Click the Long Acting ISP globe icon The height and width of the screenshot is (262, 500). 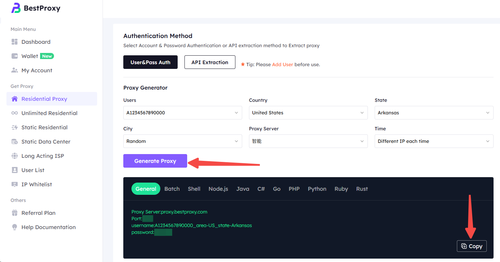point(15,156)
